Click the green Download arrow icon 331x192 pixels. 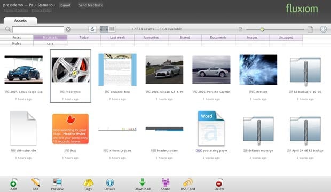[143, 182]
